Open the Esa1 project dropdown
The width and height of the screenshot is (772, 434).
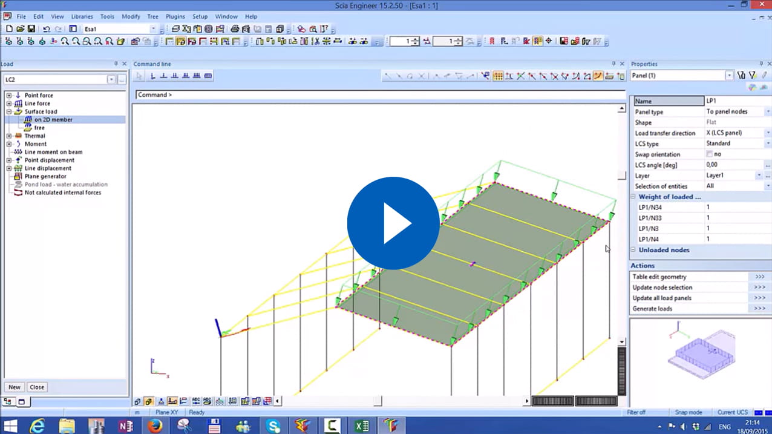(153, 28)
